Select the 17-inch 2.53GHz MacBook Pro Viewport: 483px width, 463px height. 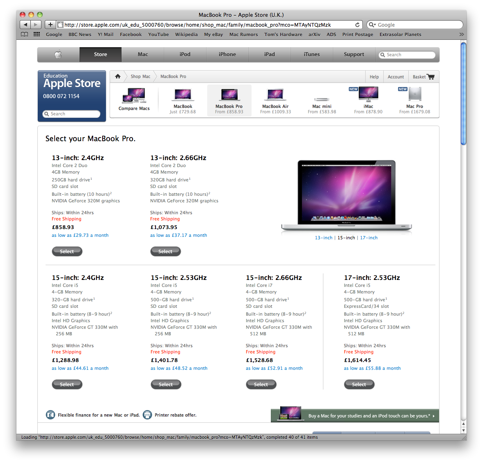(359, 385)
